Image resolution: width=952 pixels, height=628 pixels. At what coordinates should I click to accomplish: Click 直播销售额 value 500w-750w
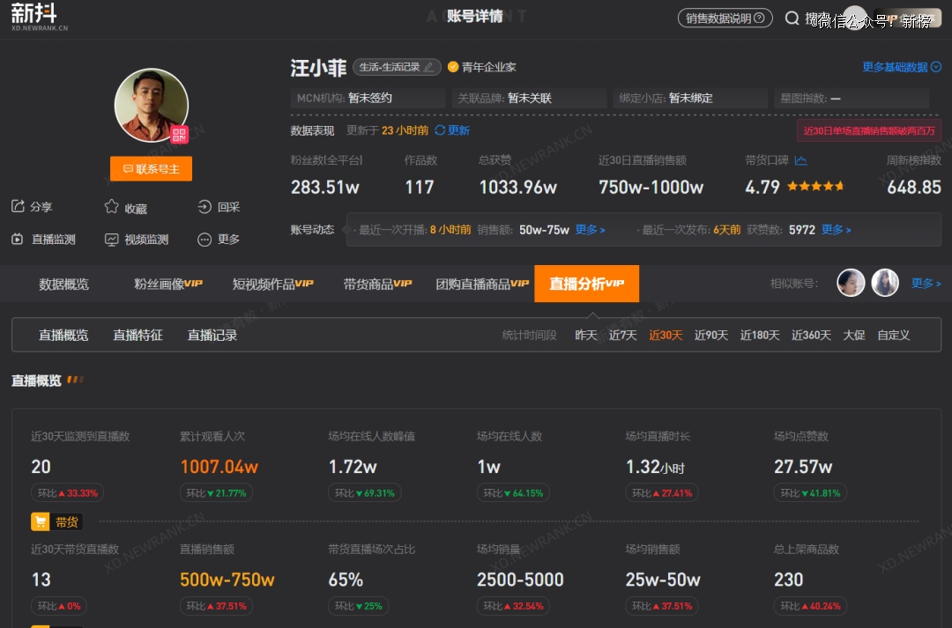[x=227, y=580]
